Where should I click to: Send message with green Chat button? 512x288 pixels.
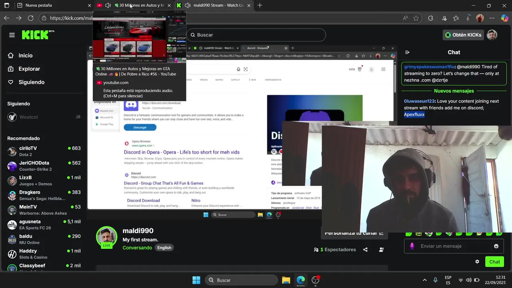[494, 262]
